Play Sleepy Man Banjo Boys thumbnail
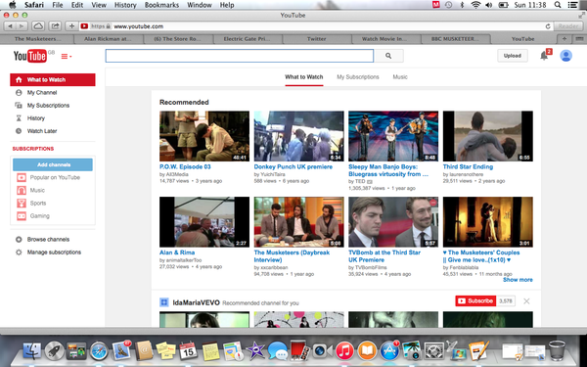 tap(393, 136)
